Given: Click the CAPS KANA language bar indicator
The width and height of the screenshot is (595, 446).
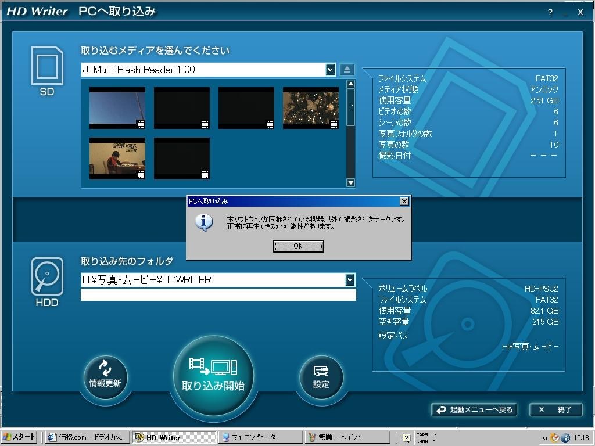Looking at the screenshot, I should (x=422, y=438).
